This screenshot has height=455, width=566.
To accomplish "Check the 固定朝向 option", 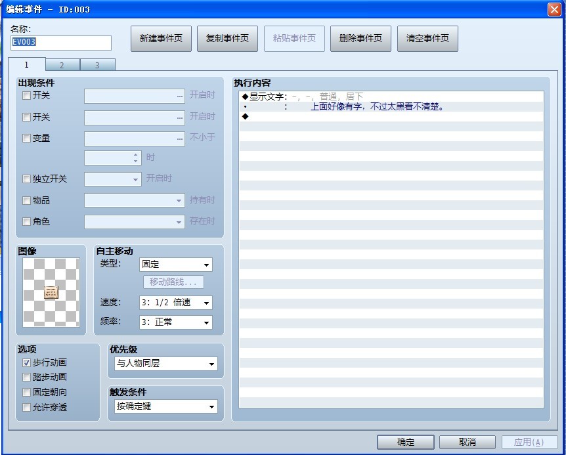I will point(26,392).
